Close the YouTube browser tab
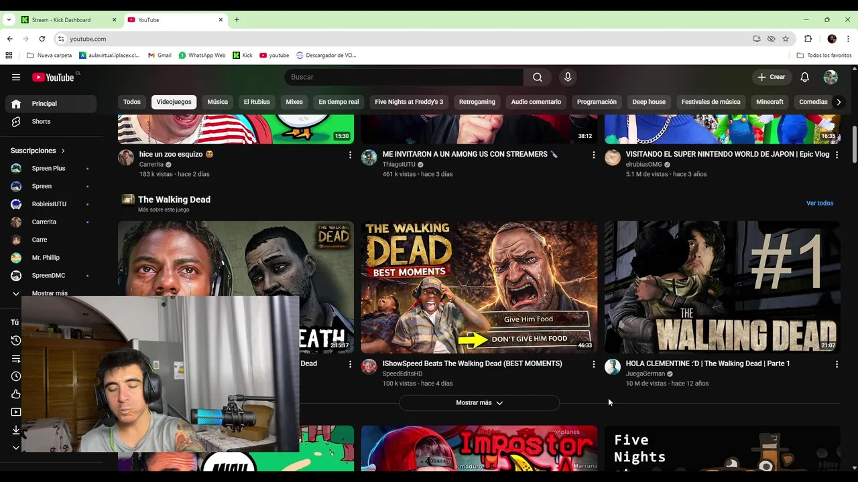The image size is (858, 482). coord(221,20)
